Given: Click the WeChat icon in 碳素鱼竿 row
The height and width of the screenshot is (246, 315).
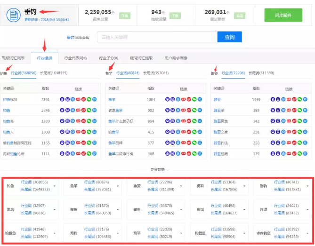Looking at the screenshot, I should pos(195,111).
